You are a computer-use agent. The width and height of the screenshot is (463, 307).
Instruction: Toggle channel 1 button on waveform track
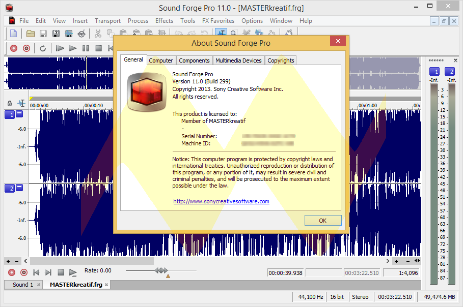pyautogui.click(x=10, y=114)
